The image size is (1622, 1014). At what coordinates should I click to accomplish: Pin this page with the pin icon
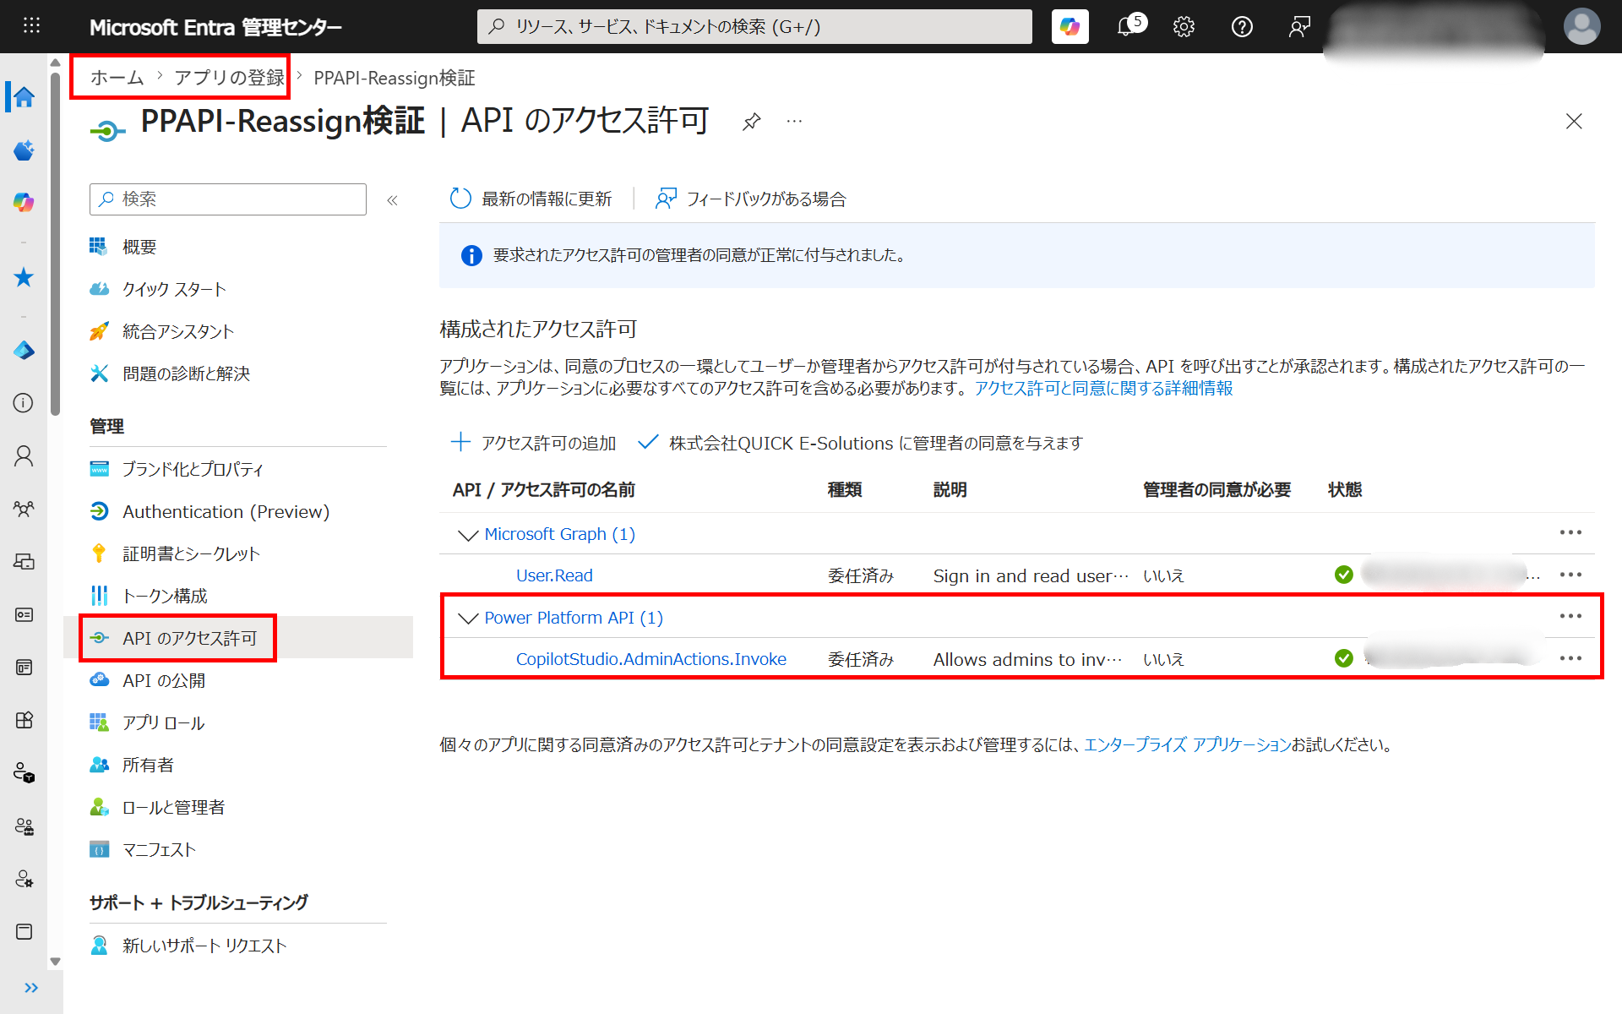coord(751,122)
